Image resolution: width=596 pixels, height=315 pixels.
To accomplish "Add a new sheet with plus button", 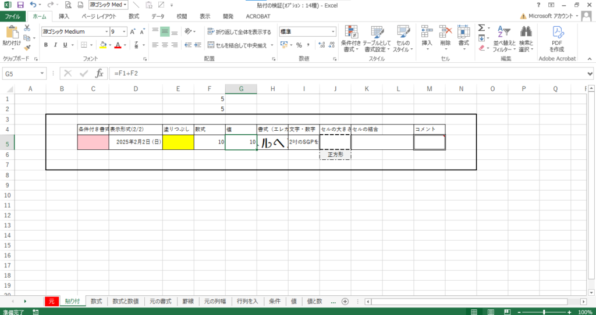I will [345, 301].
